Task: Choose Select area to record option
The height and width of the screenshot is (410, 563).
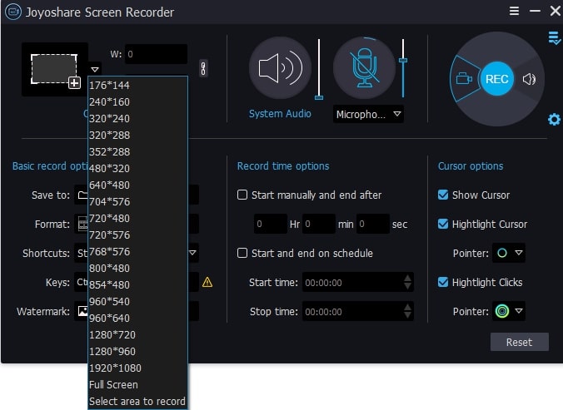Action: click(x=137, y=401)
